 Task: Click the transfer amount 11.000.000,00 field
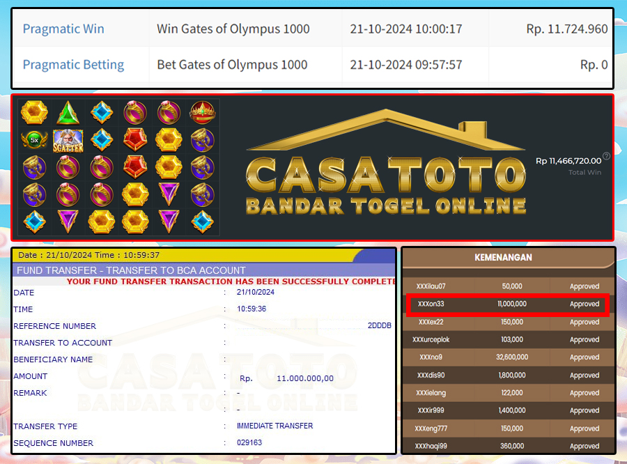coord(305,378)
